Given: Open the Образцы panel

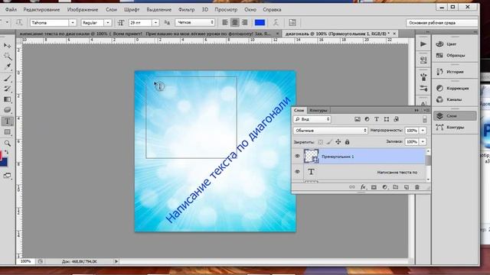Looking at the screenshot, I should click(x=455, y=55).
